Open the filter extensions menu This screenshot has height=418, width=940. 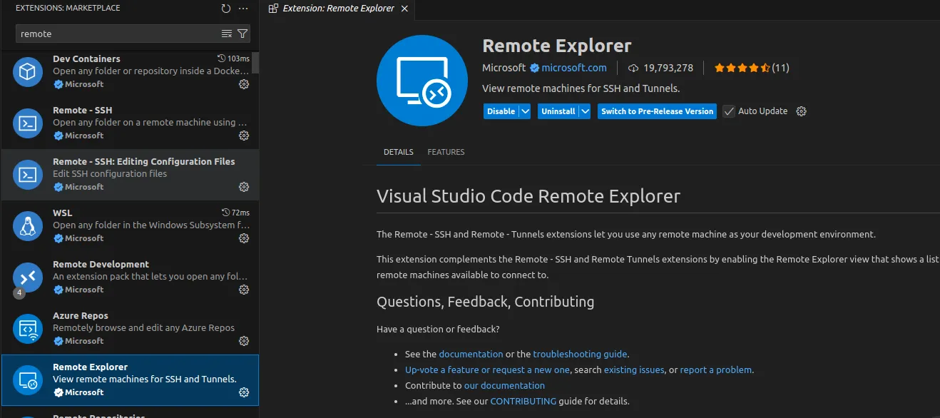point(242,34)
